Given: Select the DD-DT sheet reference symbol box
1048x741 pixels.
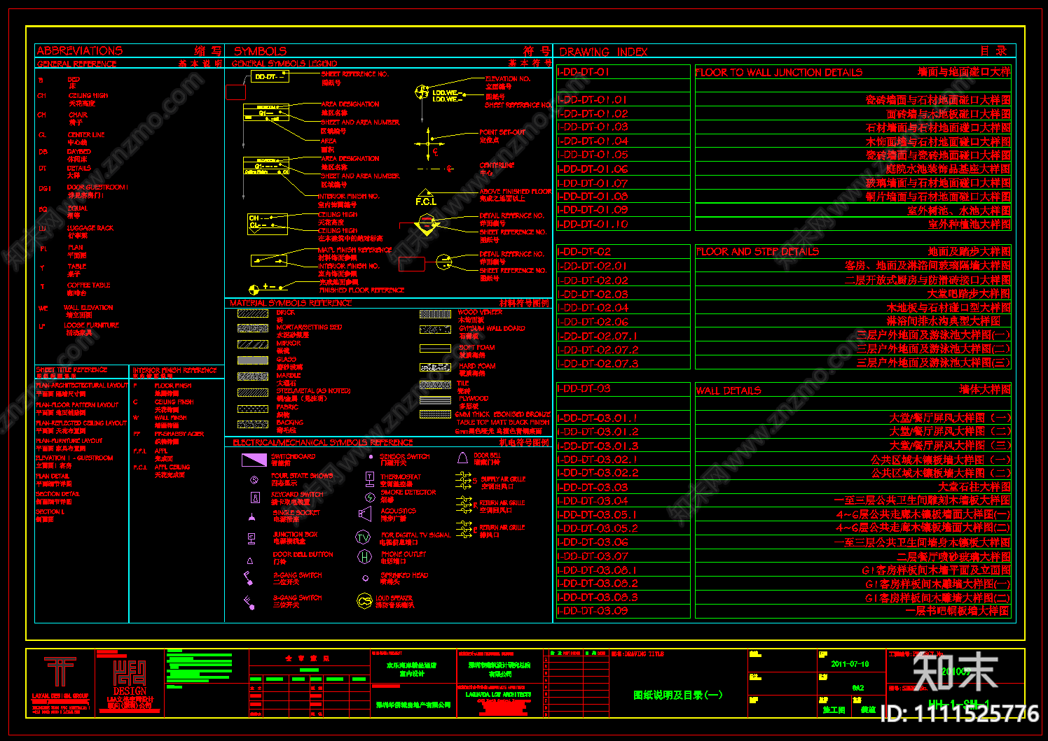Looking at the screenshot, I should 270,77.
